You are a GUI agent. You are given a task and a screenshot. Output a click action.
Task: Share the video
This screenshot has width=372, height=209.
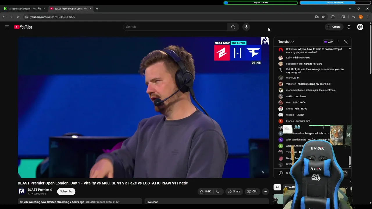tap(234, 192)
